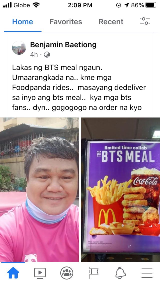
Task: Open the BTS Meal poster photo
Action: pos(120,190)
